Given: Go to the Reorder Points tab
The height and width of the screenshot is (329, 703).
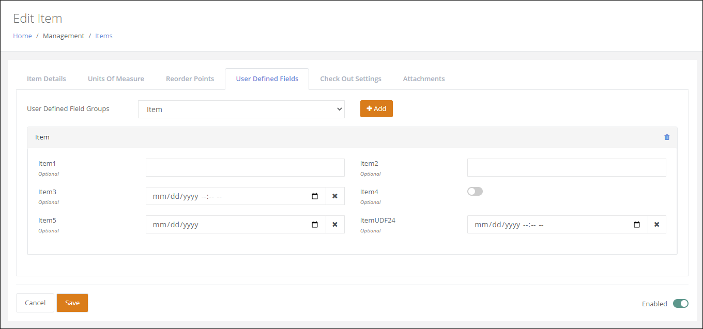Looking at the screenshot, I should click(190, 79).
